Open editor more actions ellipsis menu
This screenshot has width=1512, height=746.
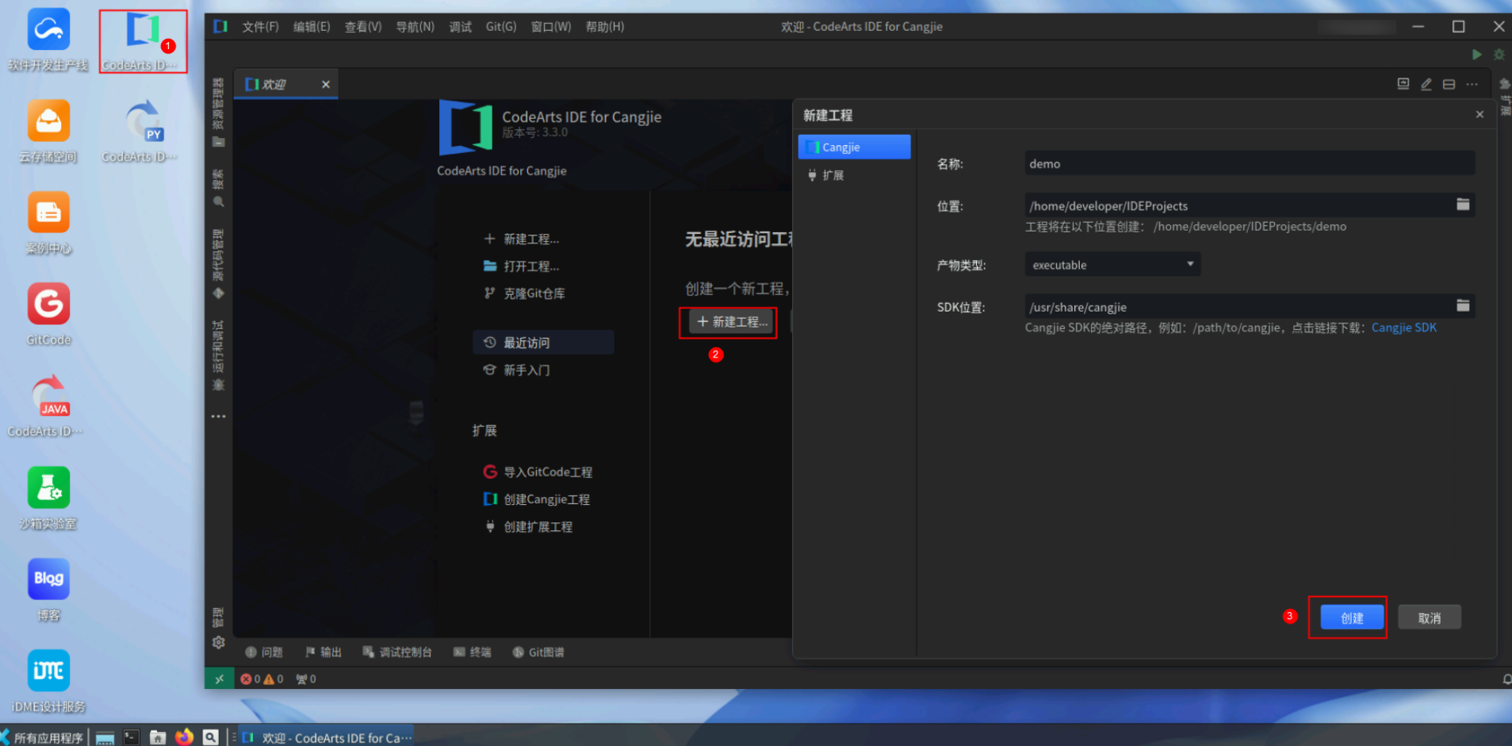[x=1473, y=83]
